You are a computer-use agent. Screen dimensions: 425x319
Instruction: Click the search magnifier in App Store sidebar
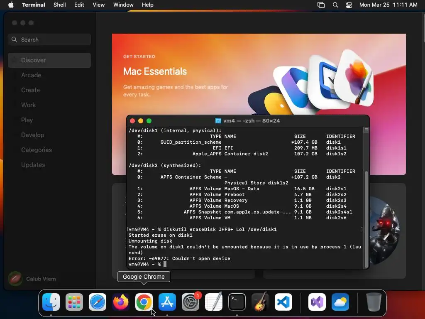coord(14,39)
